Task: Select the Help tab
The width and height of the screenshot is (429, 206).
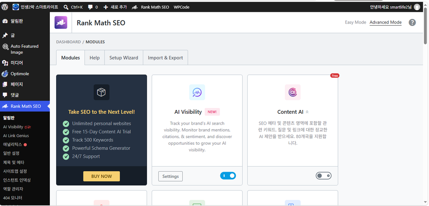Action: pyautogui.click(x=95, y=58)
